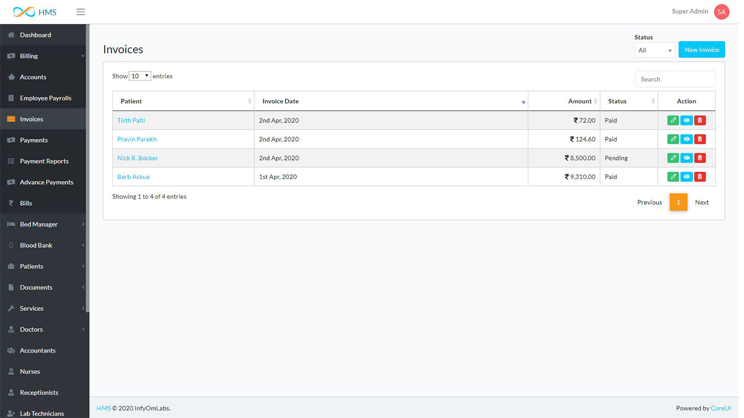Screen dimensions: 744x418
Task: Open Payment Reports in the sidebar
Action: coord(44,161)
